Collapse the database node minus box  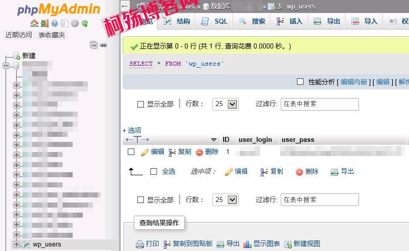[7, 66]
